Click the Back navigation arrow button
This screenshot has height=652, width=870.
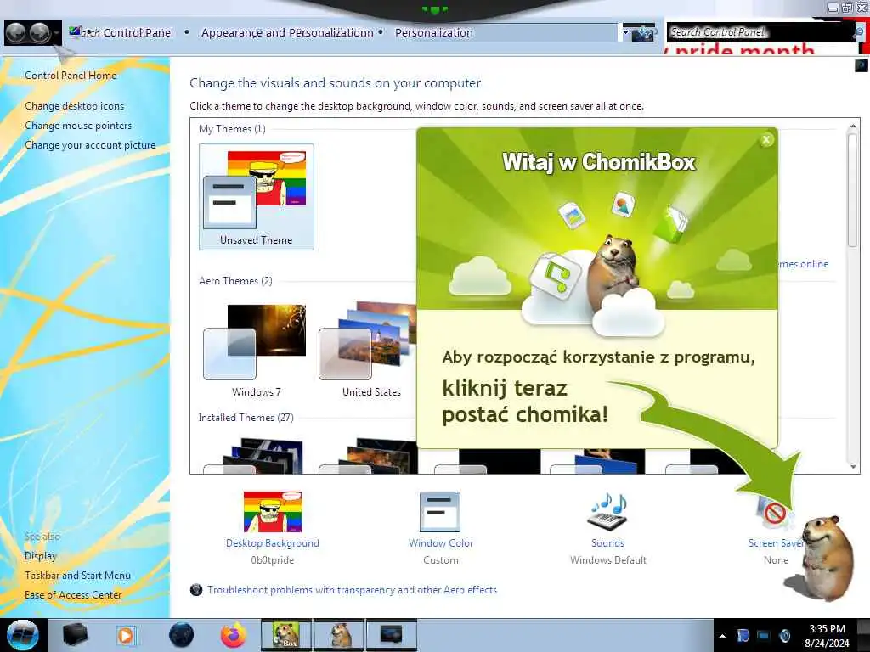click(x=16, y=33)
